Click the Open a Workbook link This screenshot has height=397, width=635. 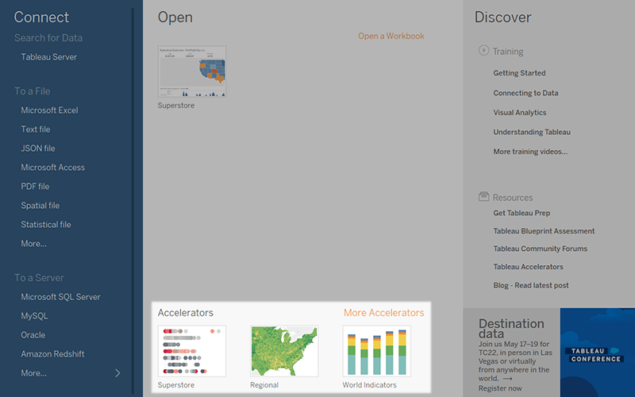391,36
